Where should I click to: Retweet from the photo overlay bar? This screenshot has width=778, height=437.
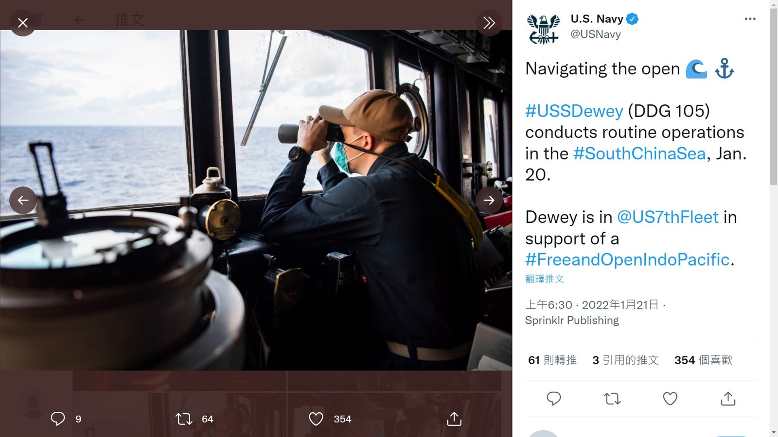(184, 419)
